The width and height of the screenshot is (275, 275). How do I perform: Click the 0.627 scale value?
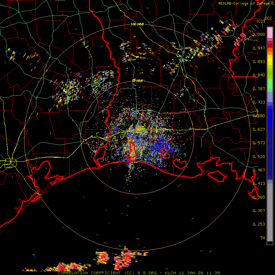(x=259, y=130)
